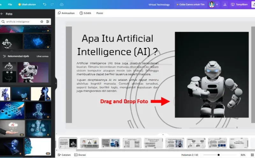
Task: Open the File menu
Action: coord(10,4)
